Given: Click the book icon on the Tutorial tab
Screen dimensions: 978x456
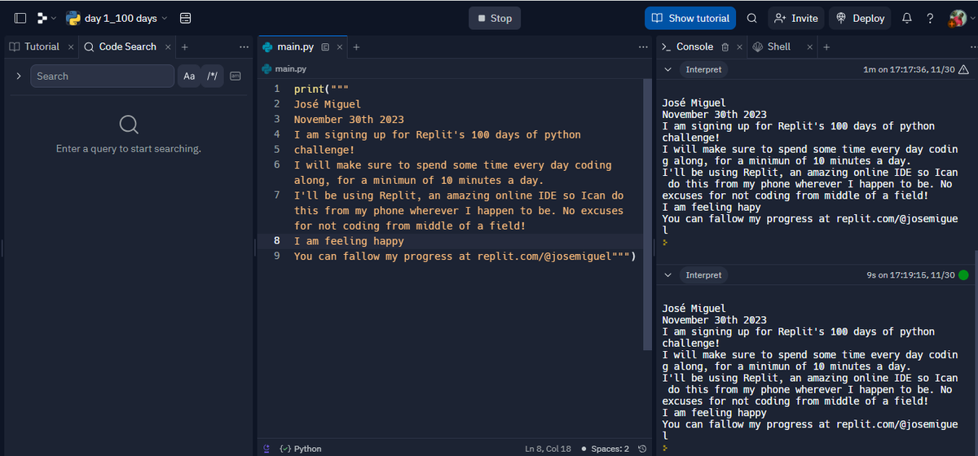Looking at the screenshot, I should click(15, 47).
